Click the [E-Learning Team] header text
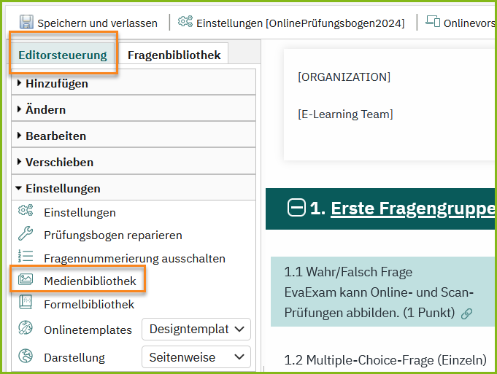The width and height of the screenshot is (497, 374). coord(345,114)
